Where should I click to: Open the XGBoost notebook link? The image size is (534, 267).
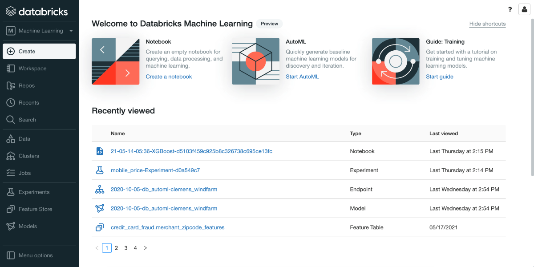pos(191,151)
